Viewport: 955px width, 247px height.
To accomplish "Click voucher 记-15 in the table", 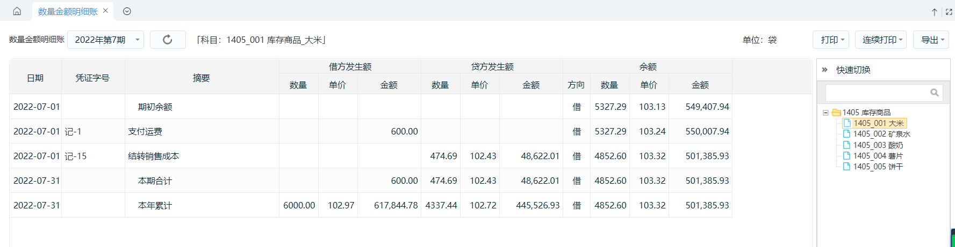I will tap(76, 156).
